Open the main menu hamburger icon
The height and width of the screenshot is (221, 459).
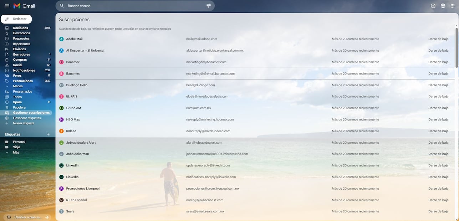tap(6, 5)
